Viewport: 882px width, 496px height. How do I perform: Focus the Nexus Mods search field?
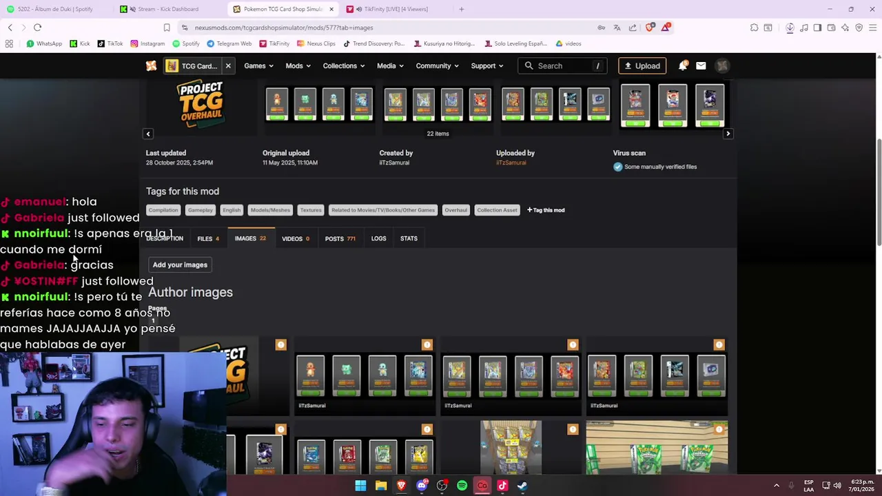(x=563, y=65)
